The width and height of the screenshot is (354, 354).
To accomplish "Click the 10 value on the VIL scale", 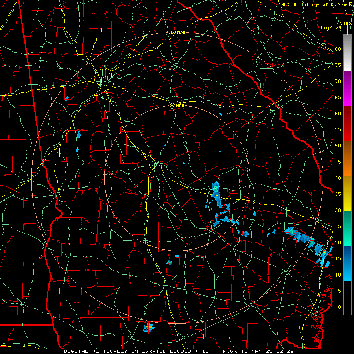I will [x=338, y=275].
